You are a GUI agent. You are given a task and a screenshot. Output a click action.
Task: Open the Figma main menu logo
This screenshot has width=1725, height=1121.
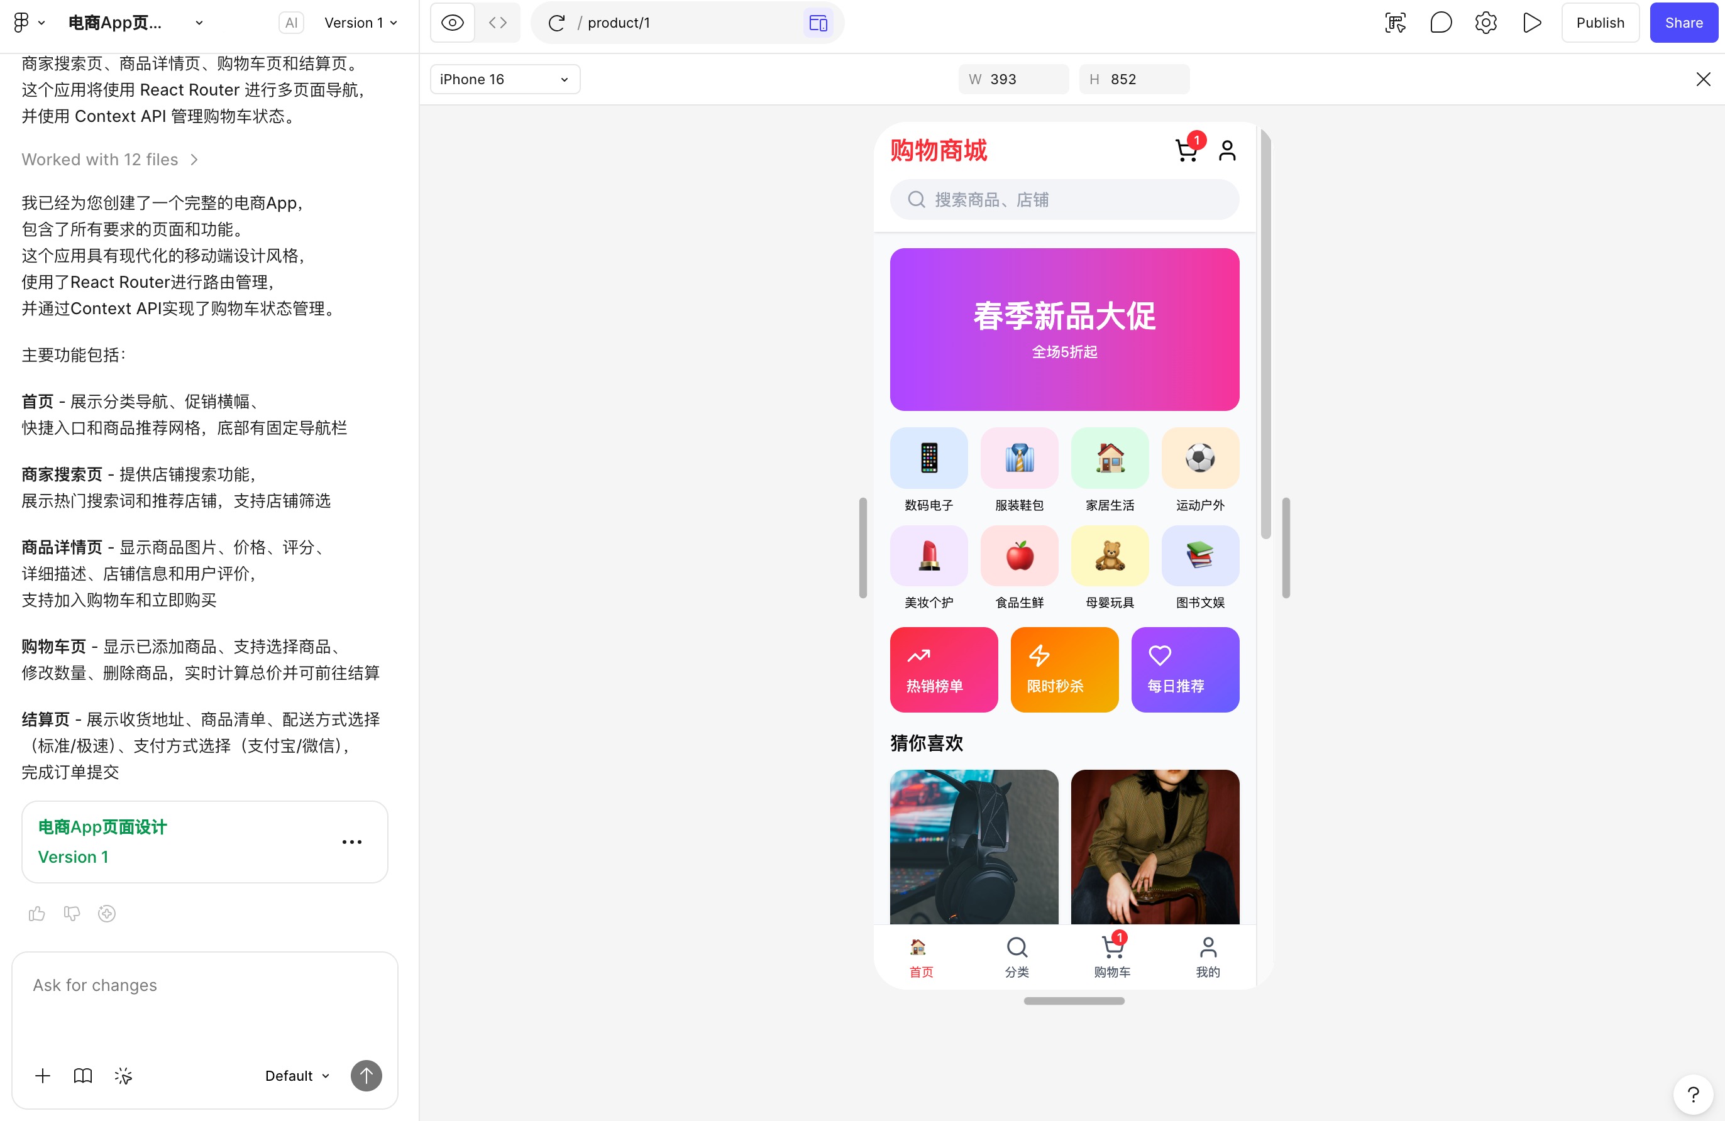click(x=21, y=23)
